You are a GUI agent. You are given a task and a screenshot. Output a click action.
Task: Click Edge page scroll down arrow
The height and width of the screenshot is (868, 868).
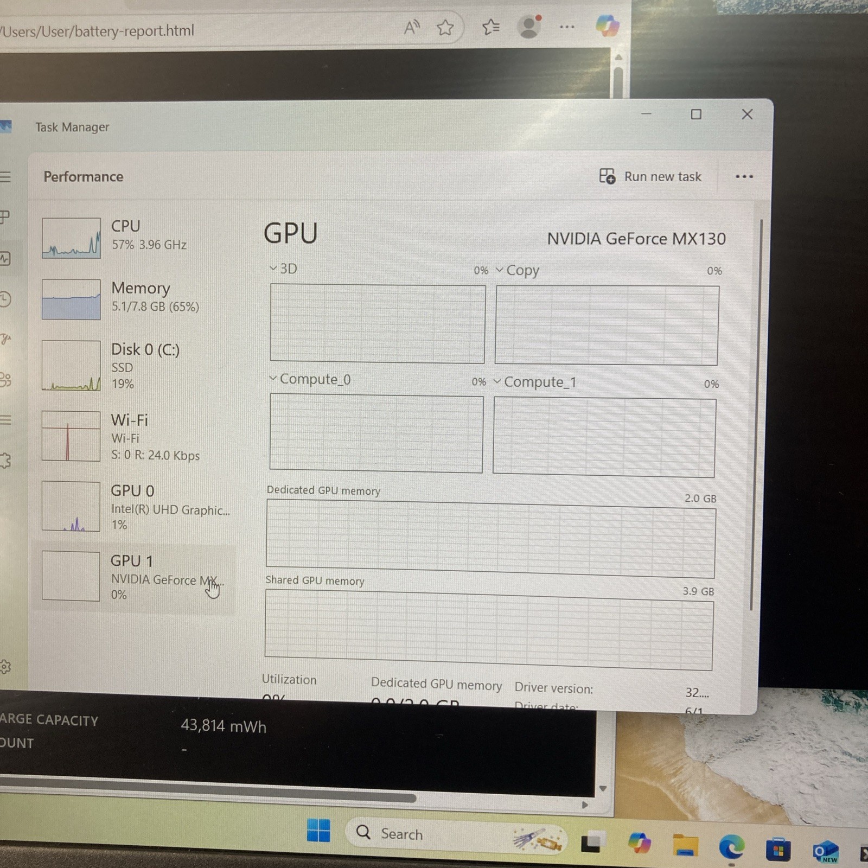pyautogui.click(x=603, y=788)
